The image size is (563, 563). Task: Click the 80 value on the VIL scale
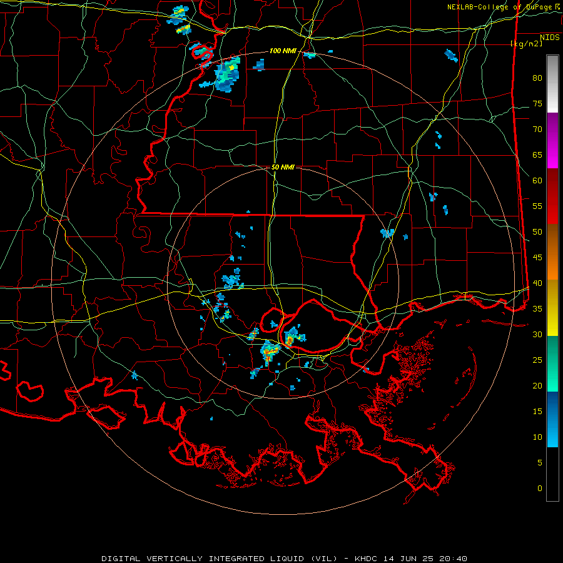pos(537,78)
